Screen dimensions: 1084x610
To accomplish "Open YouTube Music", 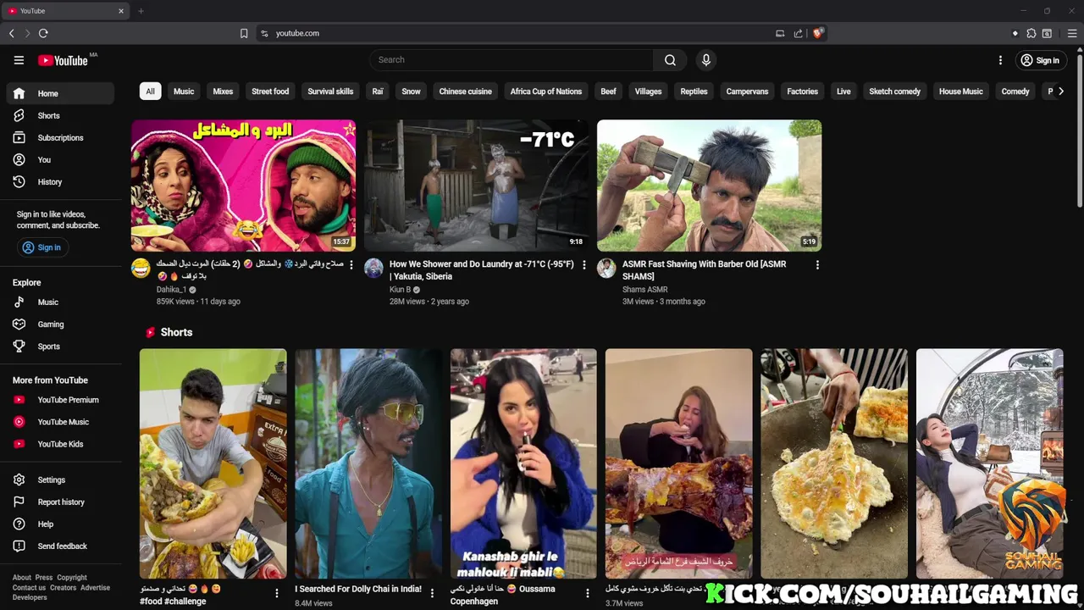I will pyautogui.click(x=59, y=422).
